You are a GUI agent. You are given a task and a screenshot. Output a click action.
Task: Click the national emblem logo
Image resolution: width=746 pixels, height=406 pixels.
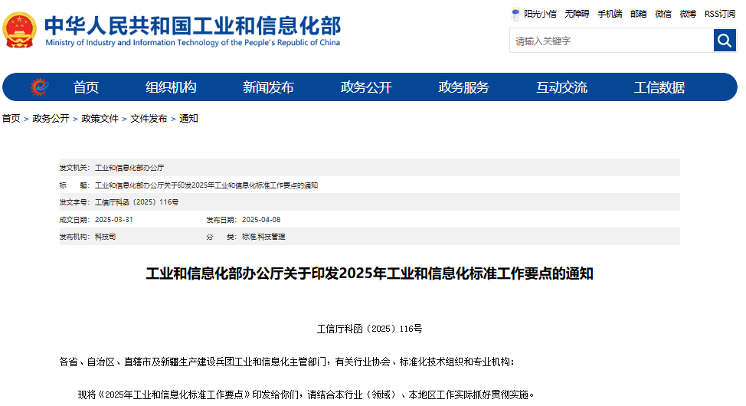click(19, 31)
